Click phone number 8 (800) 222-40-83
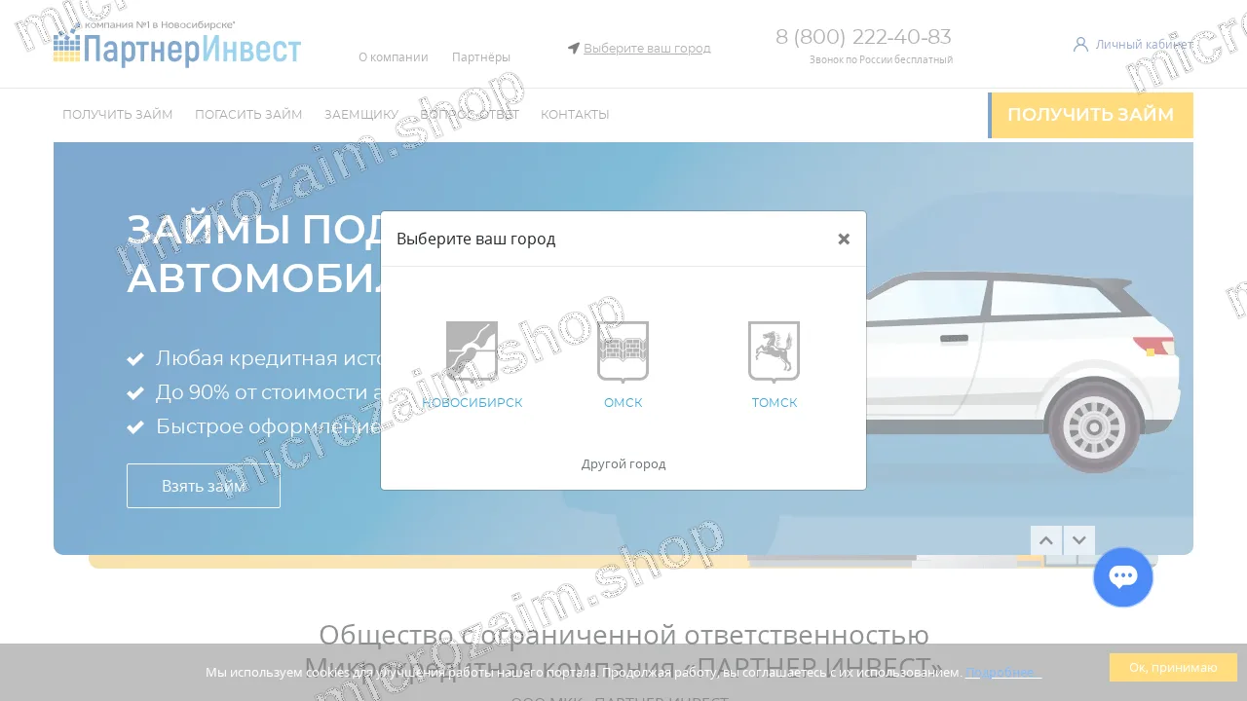The image size is (1247, 701). [863, 37]
